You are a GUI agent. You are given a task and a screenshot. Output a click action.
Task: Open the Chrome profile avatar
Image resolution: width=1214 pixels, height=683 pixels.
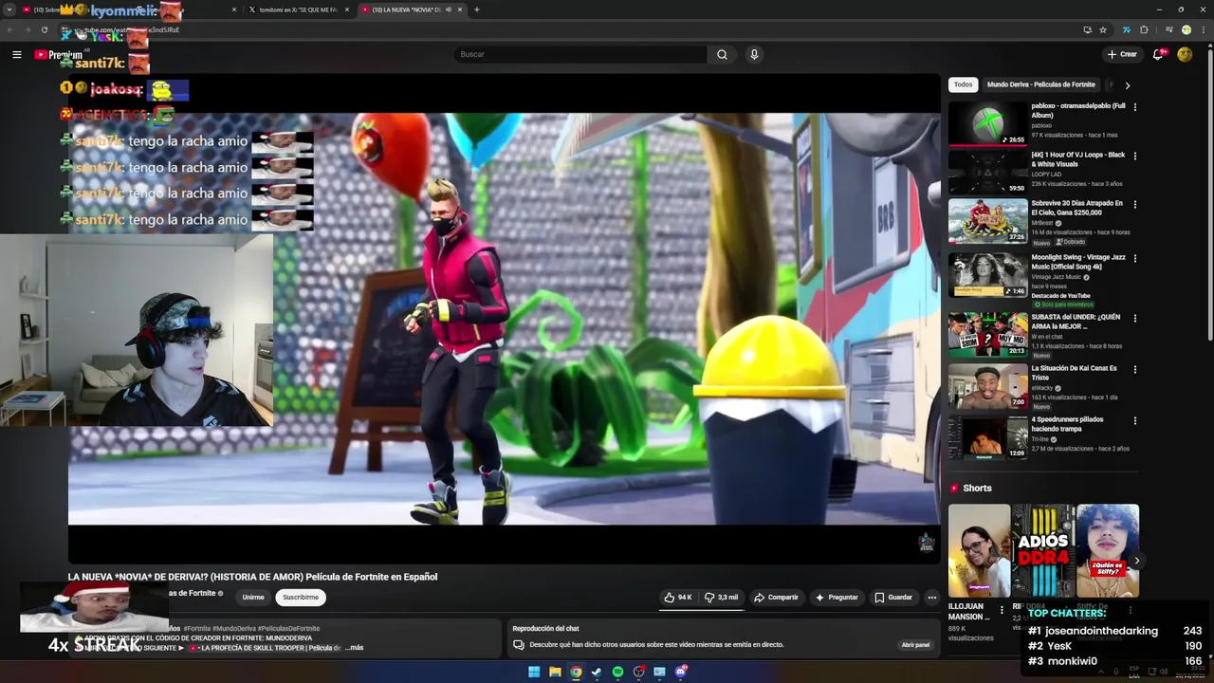pyautogui.click(x=1186, y=29)
